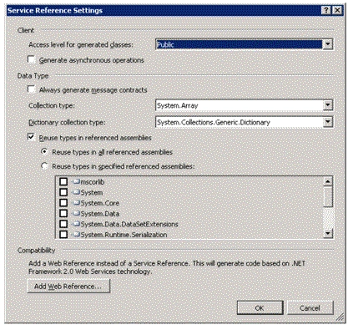
Task: Close the Service Reference Settings dialog
Action: (337, 10)
